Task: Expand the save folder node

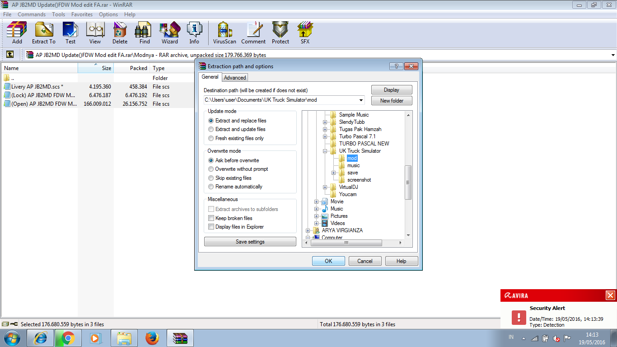Action: point(333,173)
